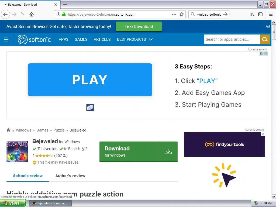The image size is (276, 207).
Task: Open Softonic site hamburger menu
Action: (6, 39)
